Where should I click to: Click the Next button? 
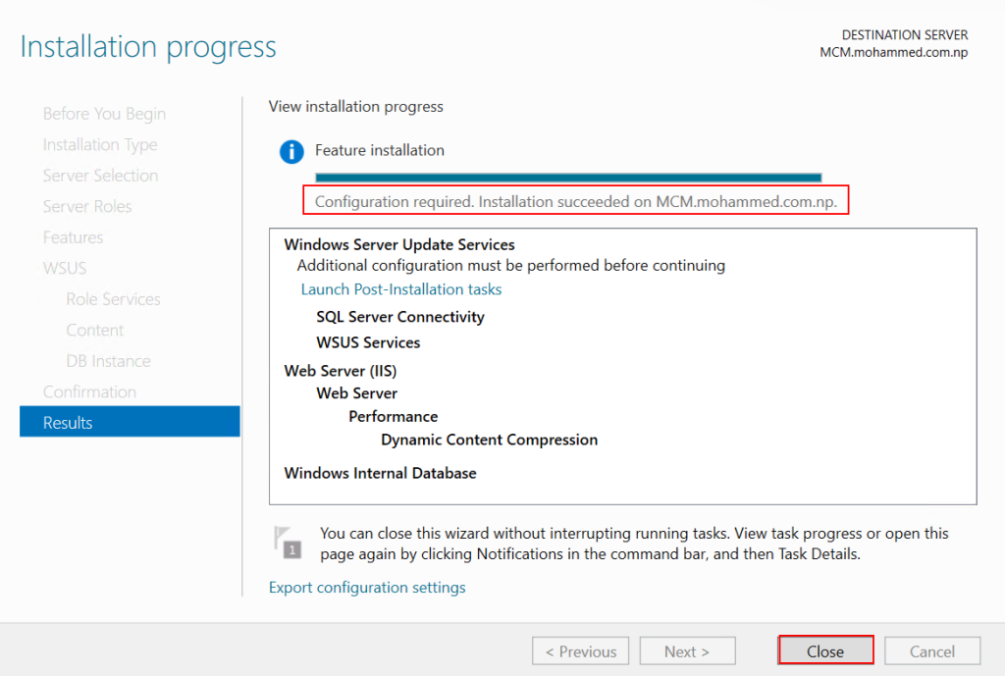point(687,651)
